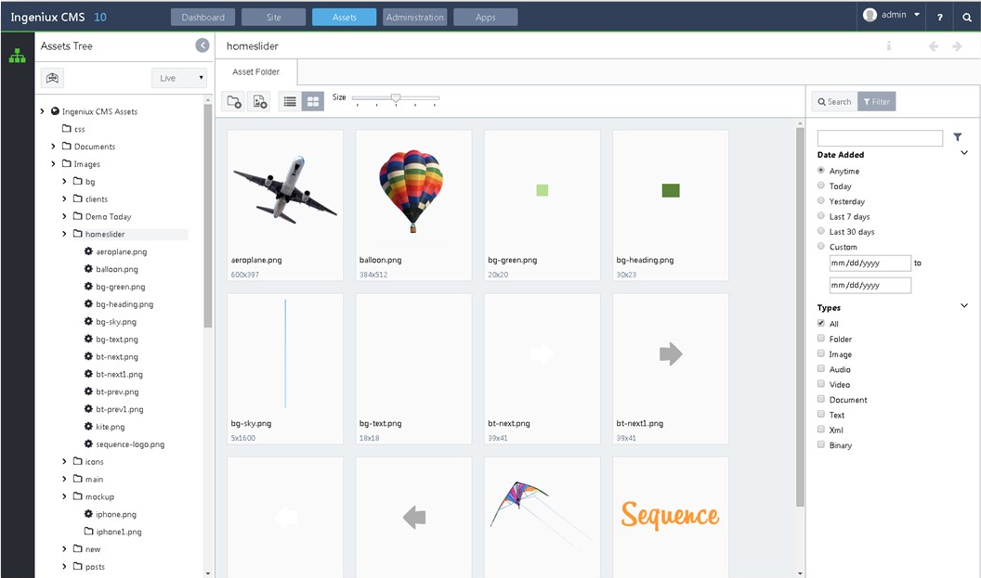Open the Live publishing target dropdown

pos(178,77)
